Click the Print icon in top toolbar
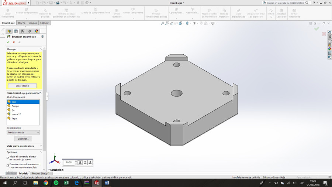This screenshot has width=332, height=187. point(58,3)
